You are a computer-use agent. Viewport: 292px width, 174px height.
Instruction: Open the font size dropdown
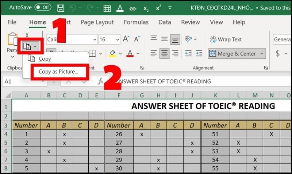[116, 39]
